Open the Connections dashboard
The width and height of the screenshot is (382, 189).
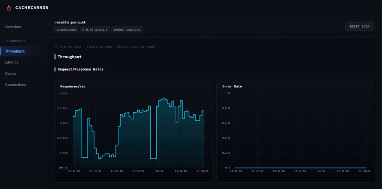point(16,84)
